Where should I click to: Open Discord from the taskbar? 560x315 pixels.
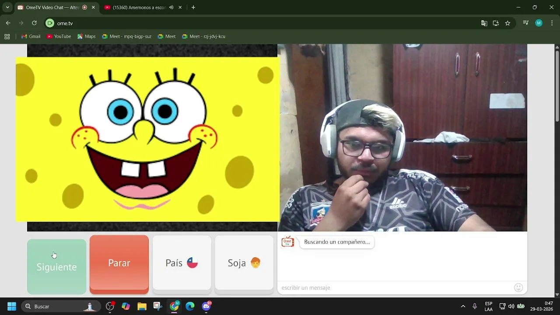click(206, 306)
